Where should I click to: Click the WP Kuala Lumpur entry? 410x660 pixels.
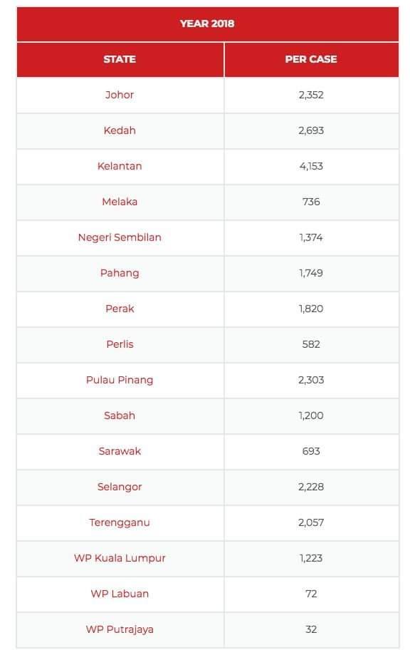point(120,558)
